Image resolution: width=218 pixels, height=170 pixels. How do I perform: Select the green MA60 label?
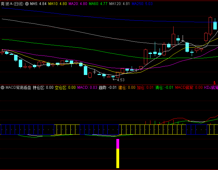98,4
